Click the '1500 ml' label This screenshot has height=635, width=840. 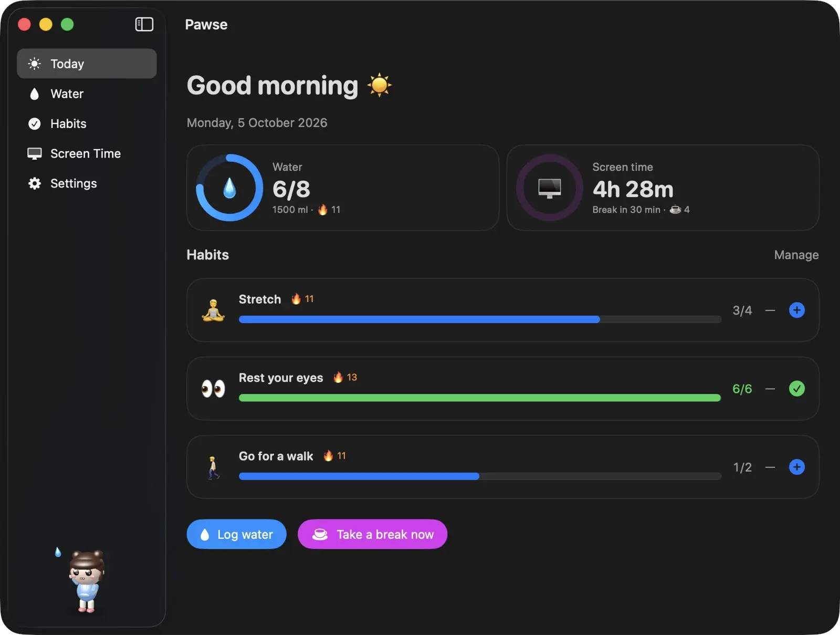(290, 210)
